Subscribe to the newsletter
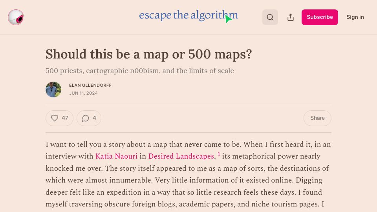Screen dimensions: 377x212 coord(320,17)
